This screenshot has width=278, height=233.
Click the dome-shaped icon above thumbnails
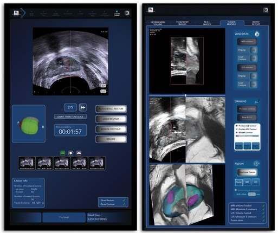point(79,153)
